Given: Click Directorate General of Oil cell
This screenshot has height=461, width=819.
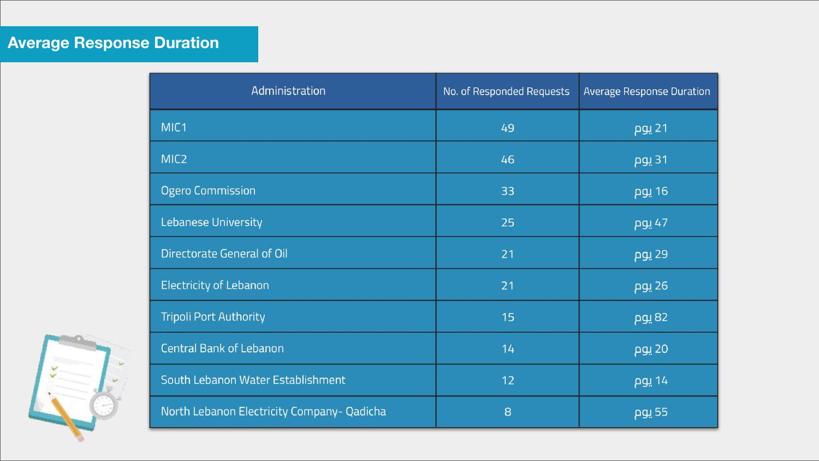Looking at the screenshot, I should point(293,253).
